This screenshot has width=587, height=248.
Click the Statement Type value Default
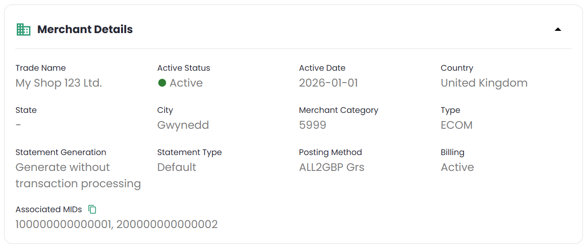[176, 167]
